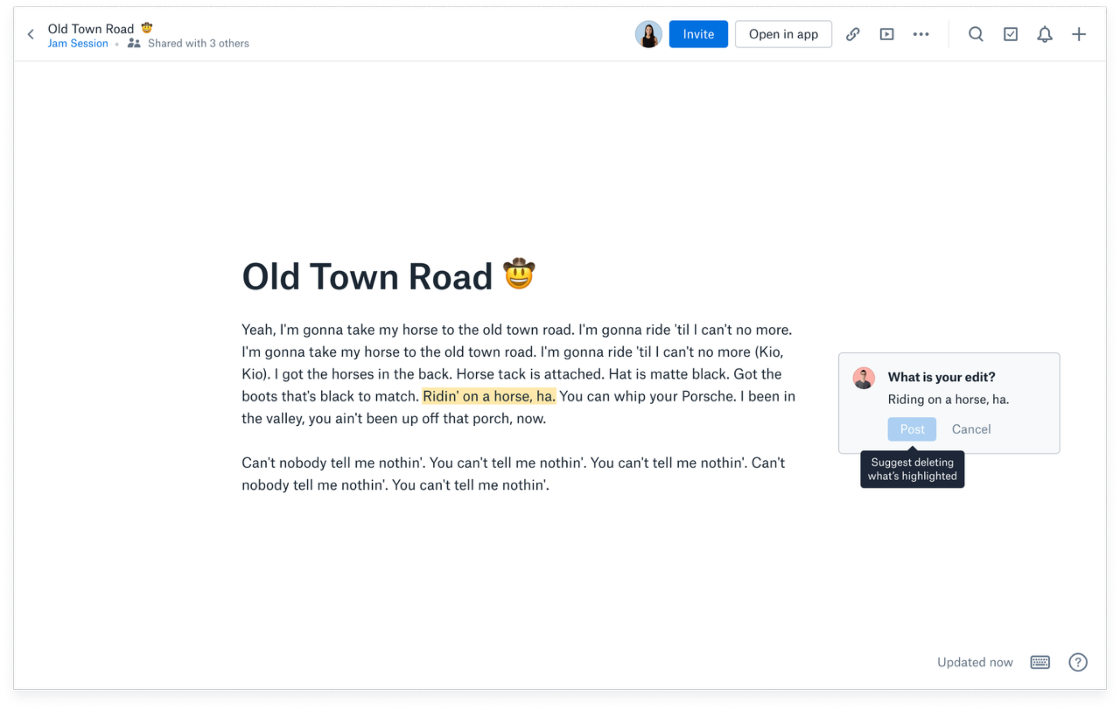Viewport: 1120px width, 710px height.
Task: Click the cowboy emoji in the header title
Action: (147, 28)
